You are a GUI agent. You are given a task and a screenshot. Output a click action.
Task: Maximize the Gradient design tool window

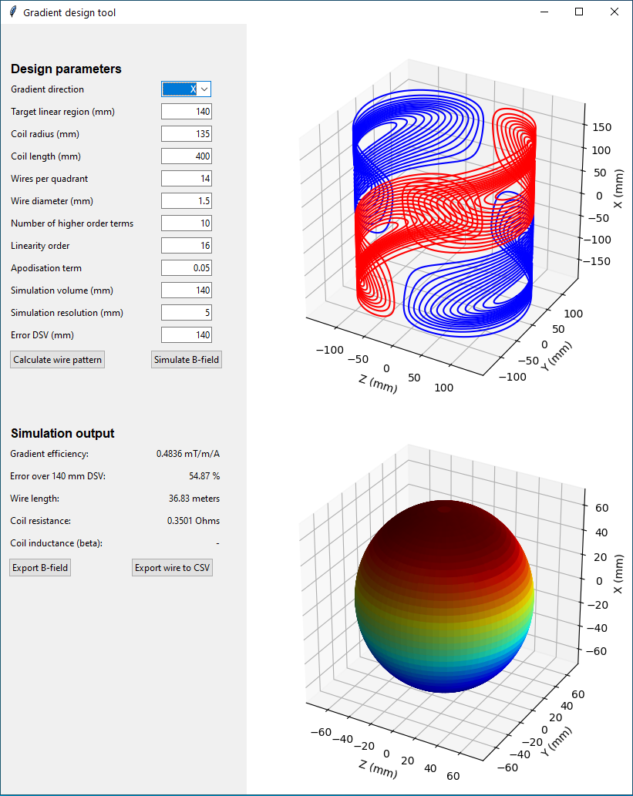click(579, 12)
